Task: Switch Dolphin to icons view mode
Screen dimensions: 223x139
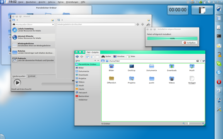Action: [x=88, y=57]
